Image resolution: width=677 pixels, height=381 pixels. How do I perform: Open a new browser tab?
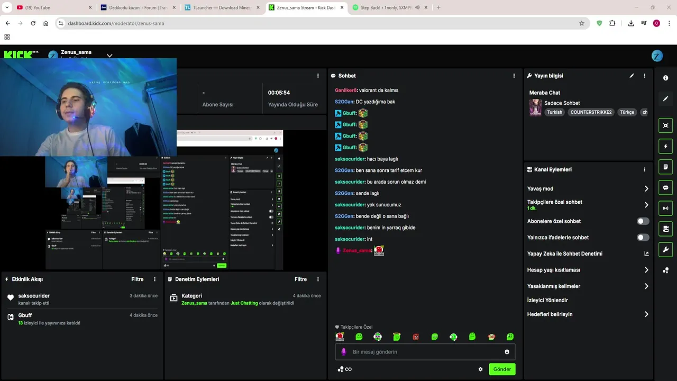[438, 7]
